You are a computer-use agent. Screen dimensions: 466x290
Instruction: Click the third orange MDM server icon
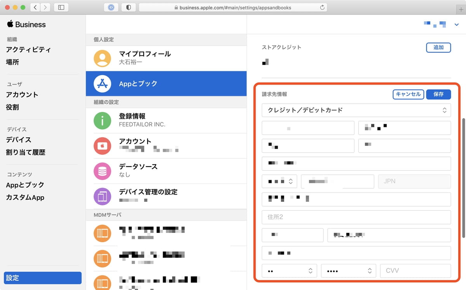102,283
